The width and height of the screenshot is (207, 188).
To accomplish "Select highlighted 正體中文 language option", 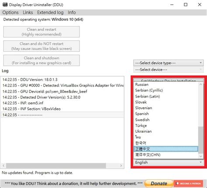I will (x=166, y=149).
